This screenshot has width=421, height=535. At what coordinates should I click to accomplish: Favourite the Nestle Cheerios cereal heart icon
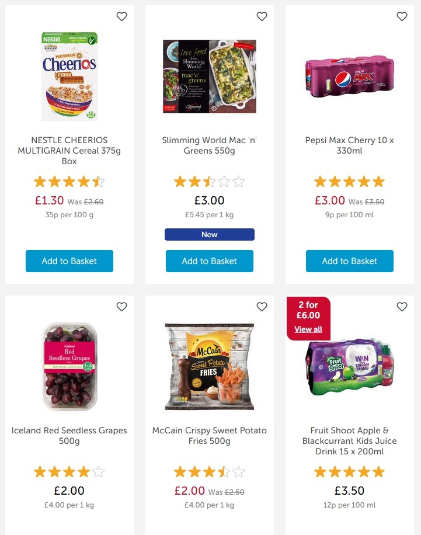pos(122,16)
